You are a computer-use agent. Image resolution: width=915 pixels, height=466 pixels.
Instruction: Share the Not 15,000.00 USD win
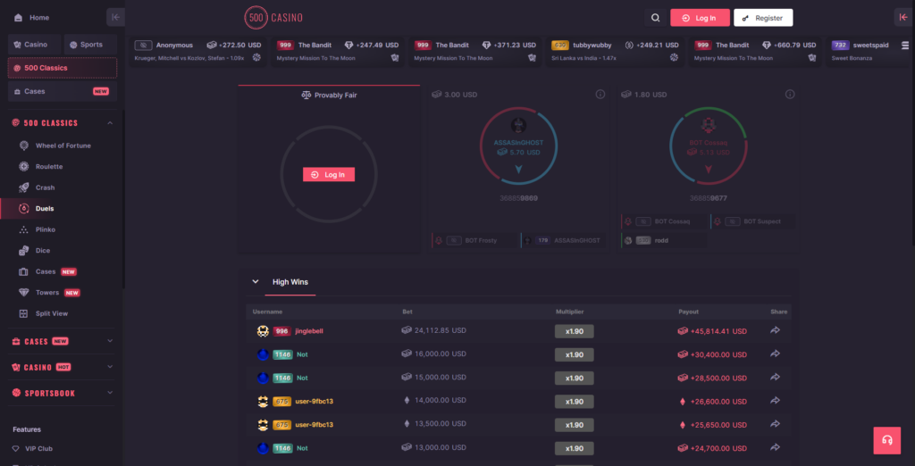[x=775, y=378]
